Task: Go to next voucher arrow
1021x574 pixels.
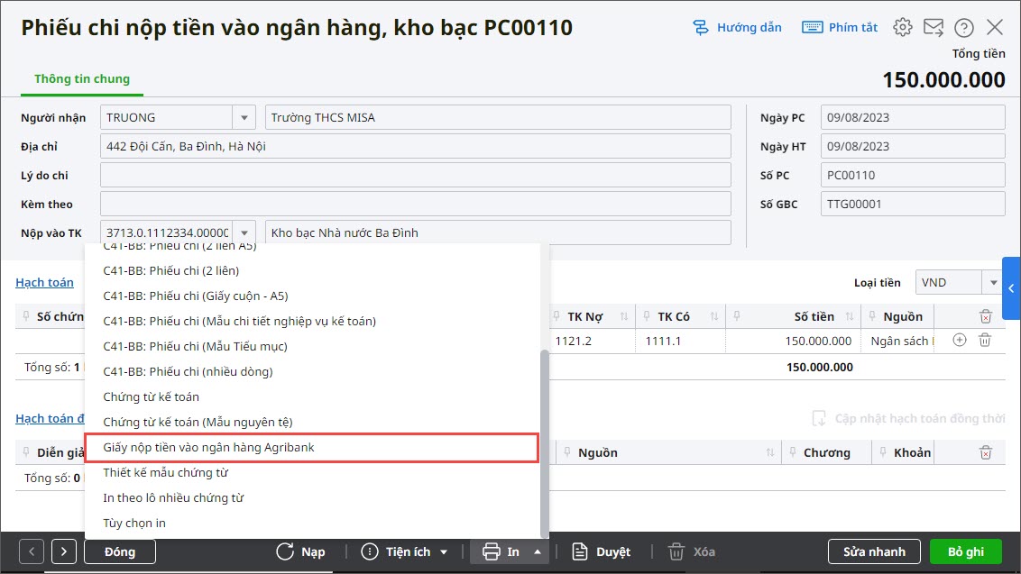Action: click(64, 551)
